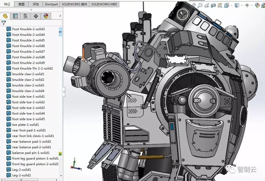Screen dimensions: 265x181
Task: Select Leg-2-solid1 in tree
Action: tap(21, 170)
